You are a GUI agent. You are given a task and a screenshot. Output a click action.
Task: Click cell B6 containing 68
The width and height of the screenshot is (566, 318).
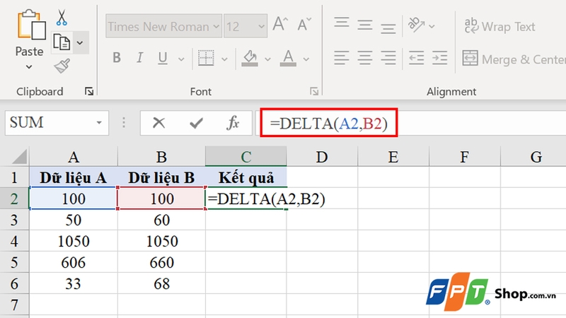click(x=161, y=283)
